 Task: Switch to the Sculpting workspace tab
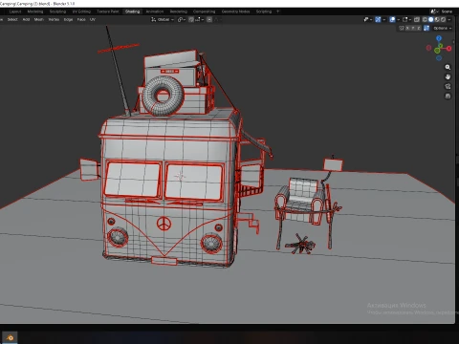tap(57, 11)
